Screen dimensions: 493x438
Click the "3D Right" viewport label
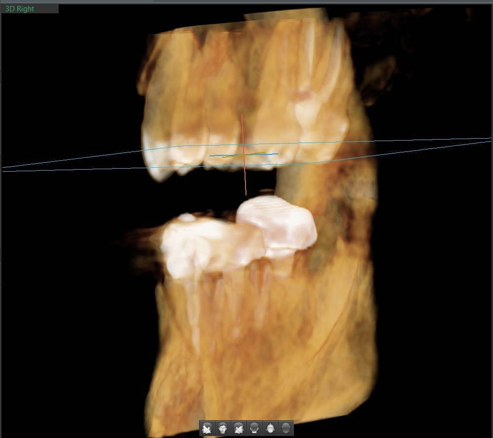[x=20, y=9]
